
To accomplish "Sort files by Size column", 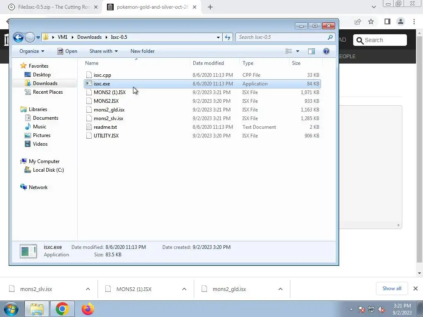I will point(306,63).
